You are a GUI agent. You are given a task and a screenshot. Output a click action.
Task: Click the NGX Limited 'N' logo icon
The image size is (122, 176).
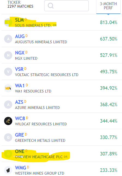point(8,55)
